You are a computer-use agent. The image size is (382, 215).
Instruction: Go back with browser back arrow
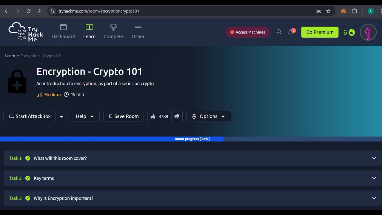pyautogui.click(x=7, y=11)
